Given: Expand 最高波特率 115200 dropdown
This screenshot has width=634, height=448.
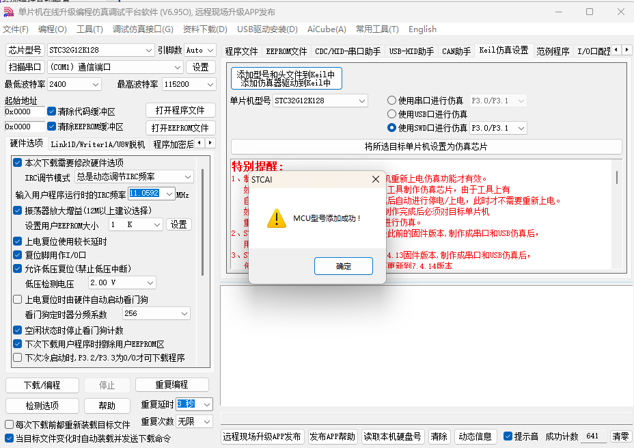Looking at the screenshot, I should click(210, 84).
